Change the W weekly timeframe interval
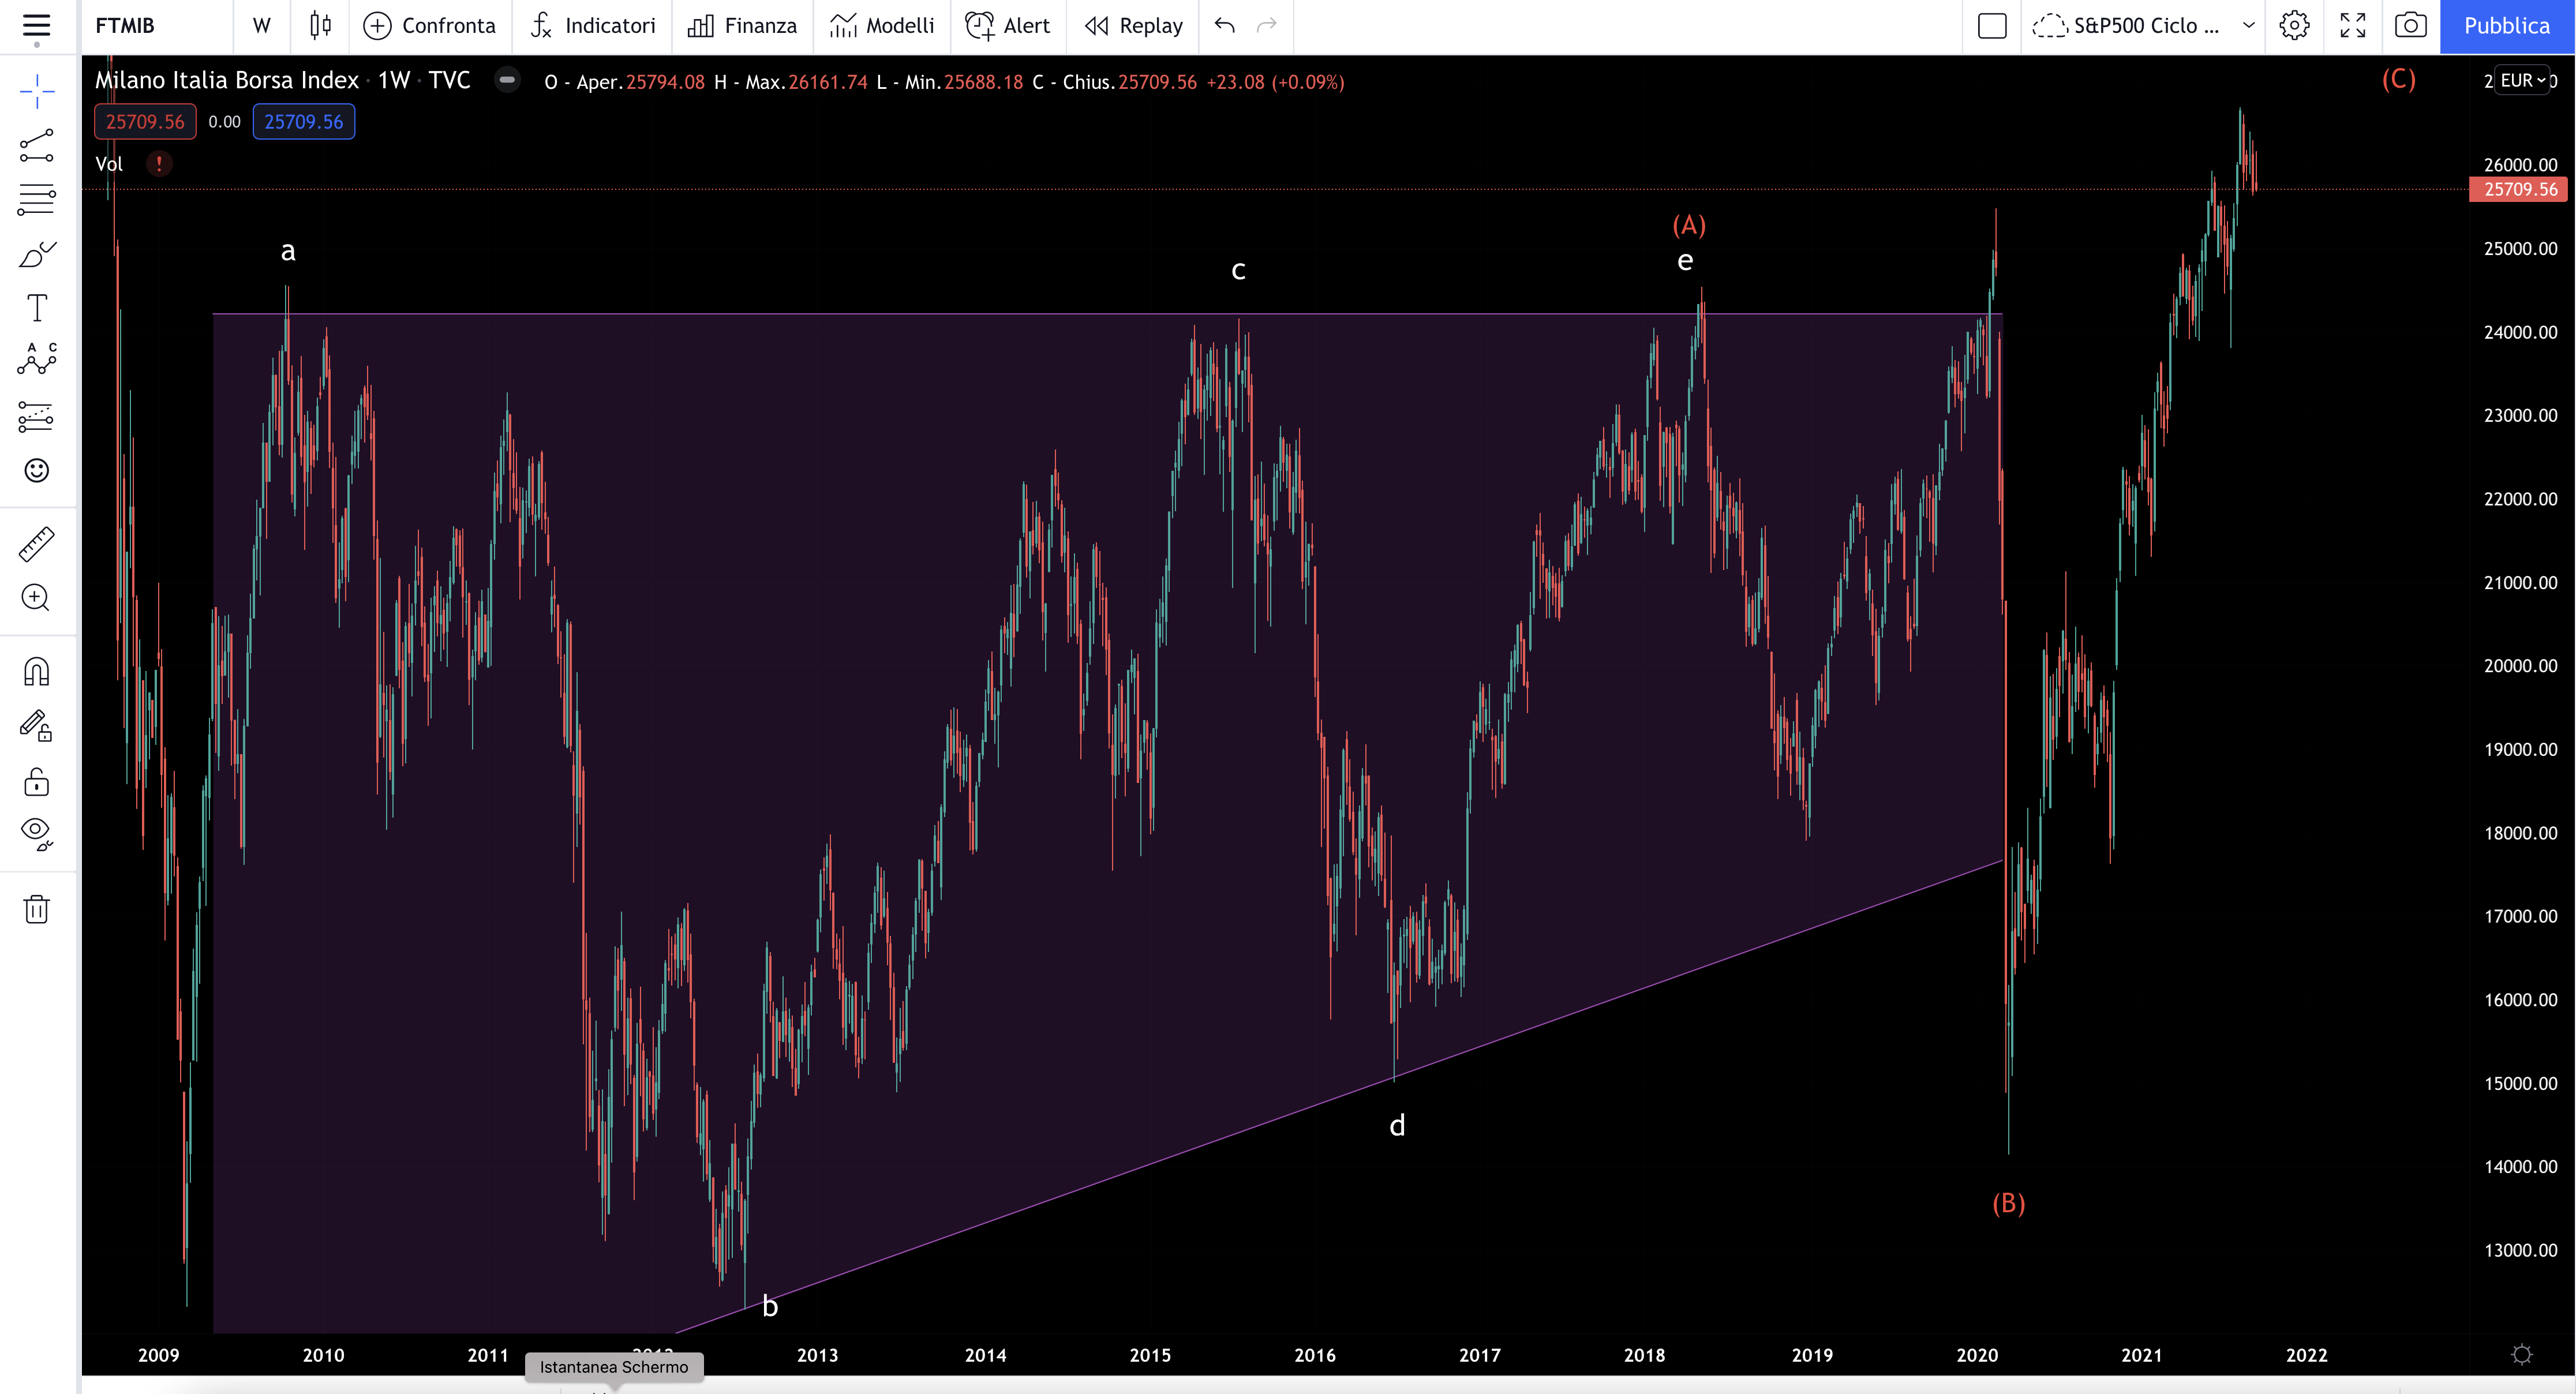2576x1394 pixels. (x=262, y=26)
